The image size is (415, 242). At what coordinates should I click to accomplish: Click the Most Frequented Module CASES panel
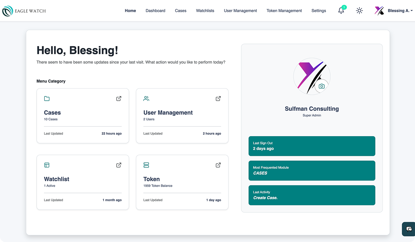[x=312, y=170]
